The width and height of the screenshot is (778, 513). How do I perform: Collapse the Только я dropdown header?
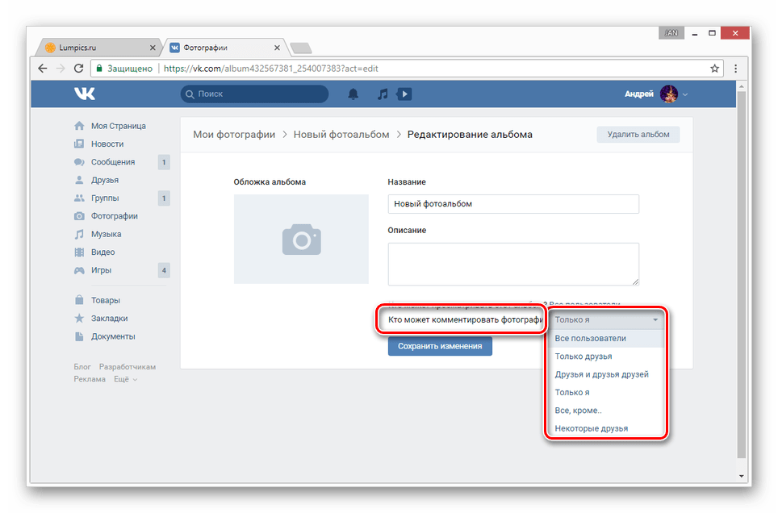click(x=606, y=320)
